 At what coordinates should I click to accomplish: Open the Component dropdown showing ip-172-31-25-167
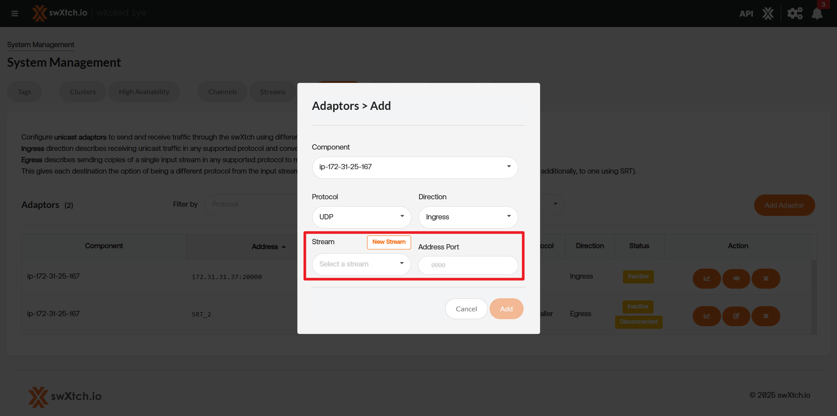[x=415, y=167]
